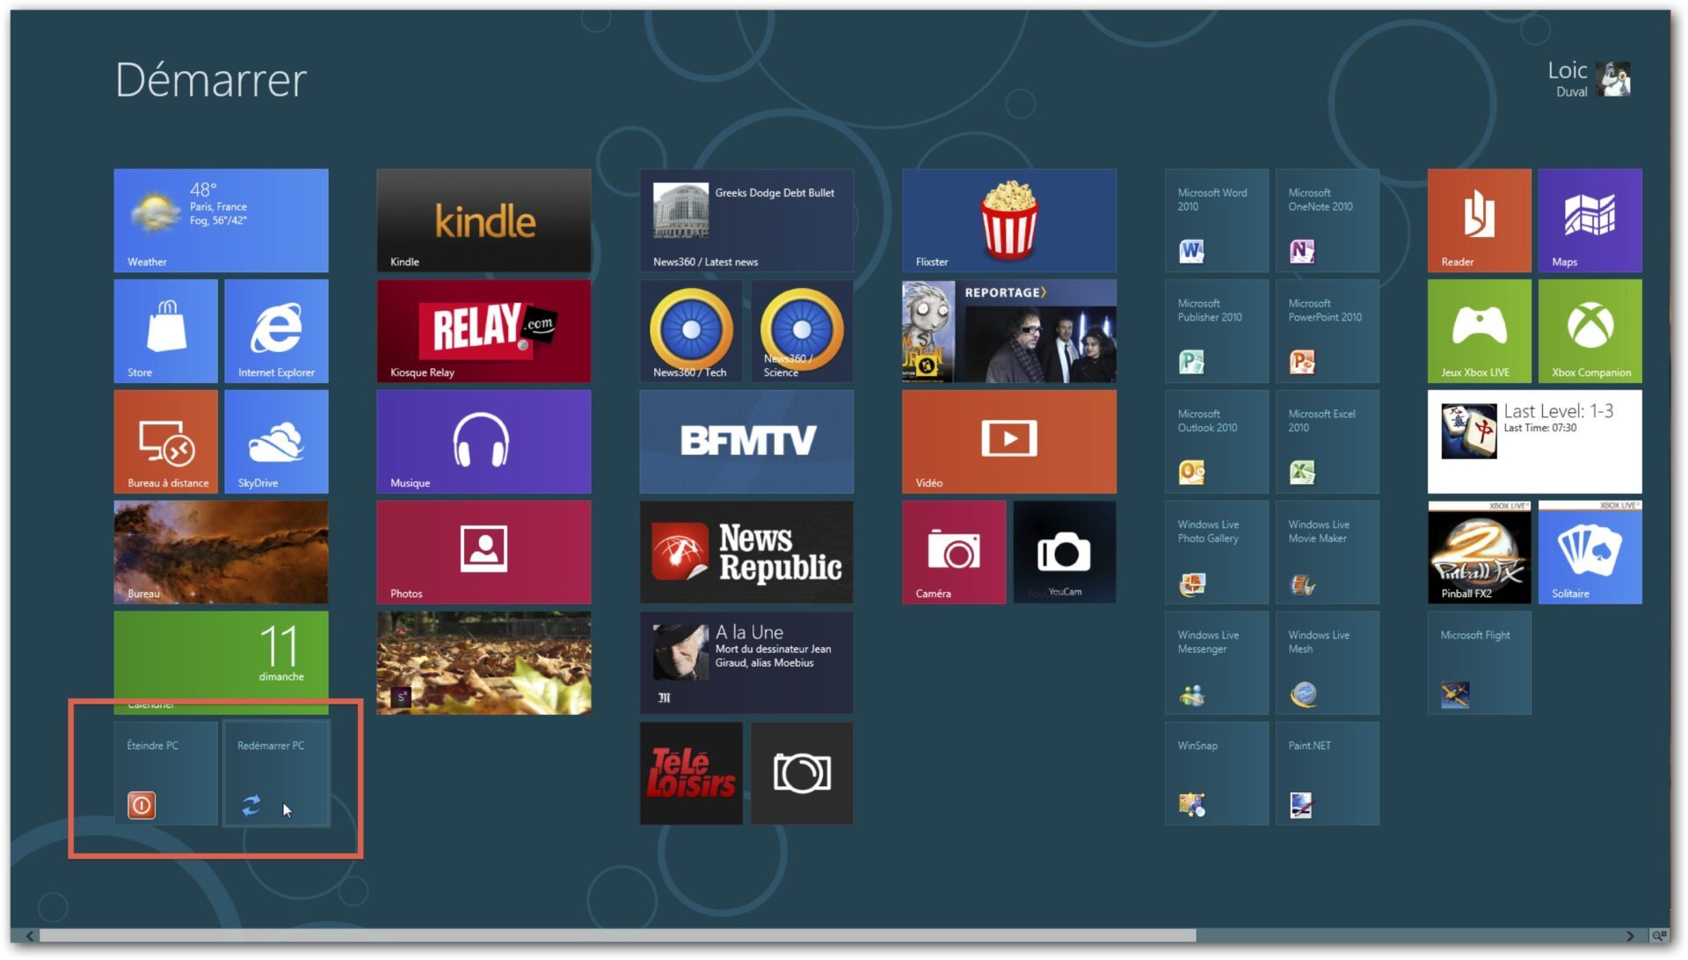
Task: Launch Internet Explorer tile
Action: [x=276, y=331]
